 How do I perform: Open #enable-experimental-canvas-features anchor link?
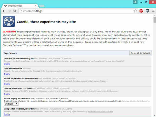tap(90, 81)
